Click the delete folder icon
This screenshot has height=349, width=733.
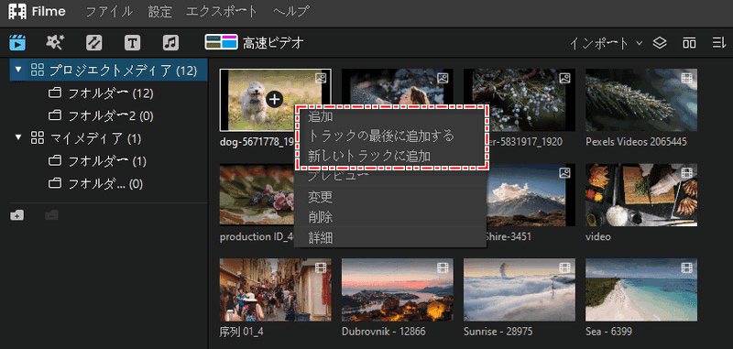tap(51, 215)
